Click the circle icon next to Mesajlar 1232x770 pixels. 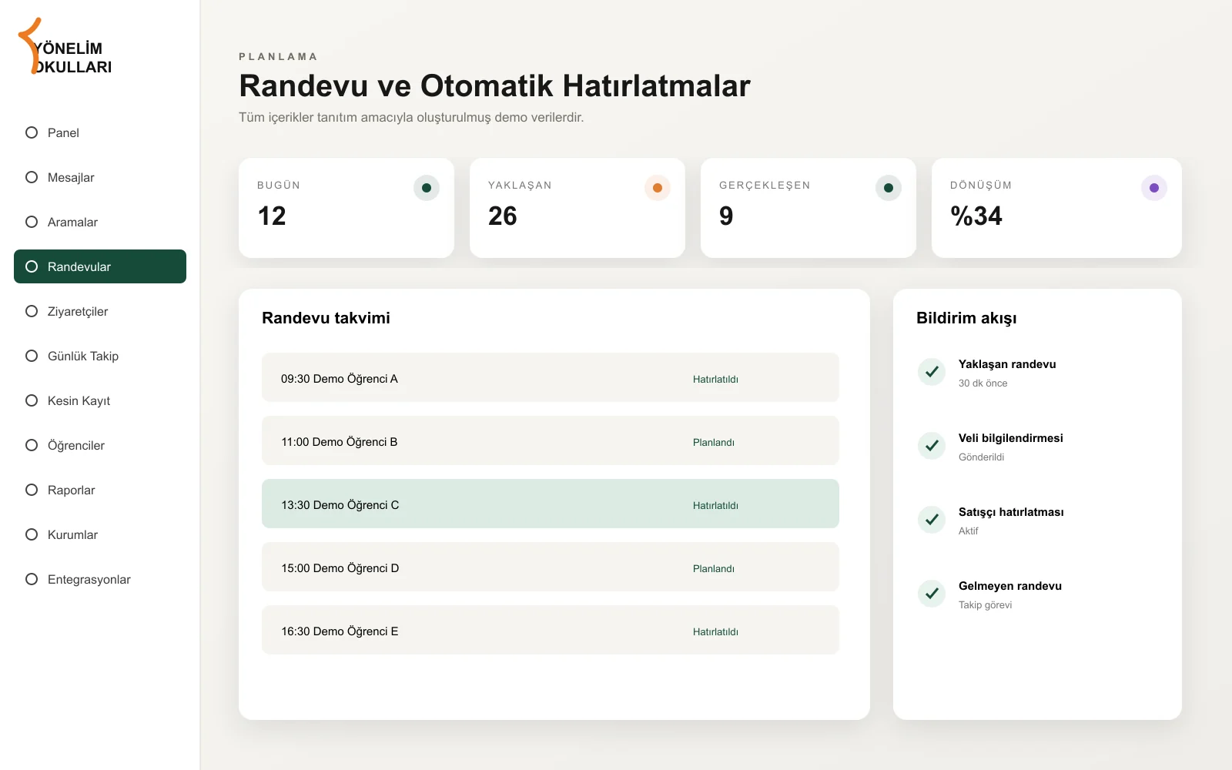click(x=32, y=177)
